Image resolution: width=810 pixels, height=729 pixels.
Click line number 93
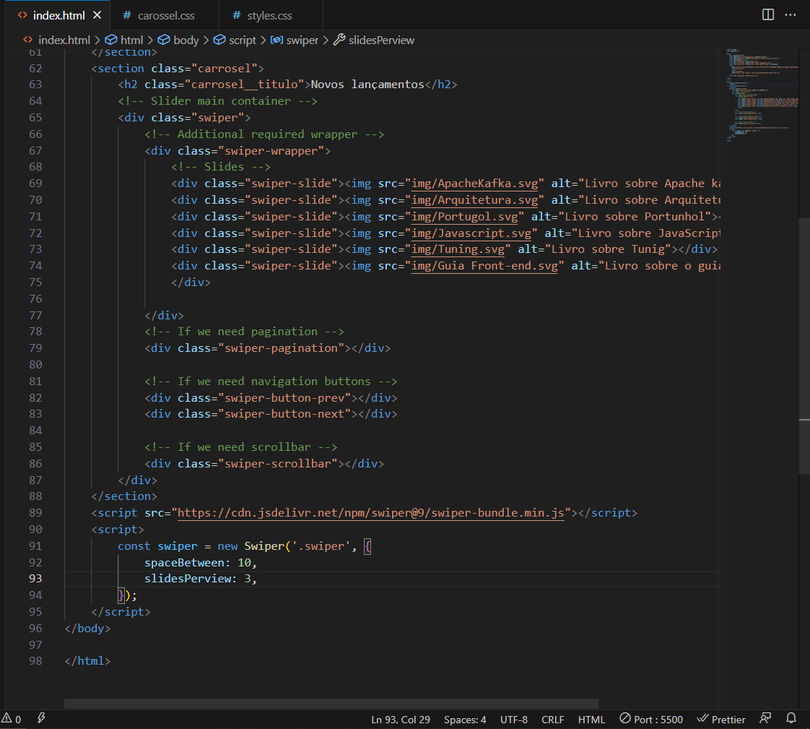pyautogui.click(x=35, y=579)
